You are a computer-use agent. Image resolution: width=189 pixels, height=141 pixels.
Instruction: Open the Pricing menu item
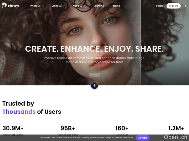coord(116,6)
